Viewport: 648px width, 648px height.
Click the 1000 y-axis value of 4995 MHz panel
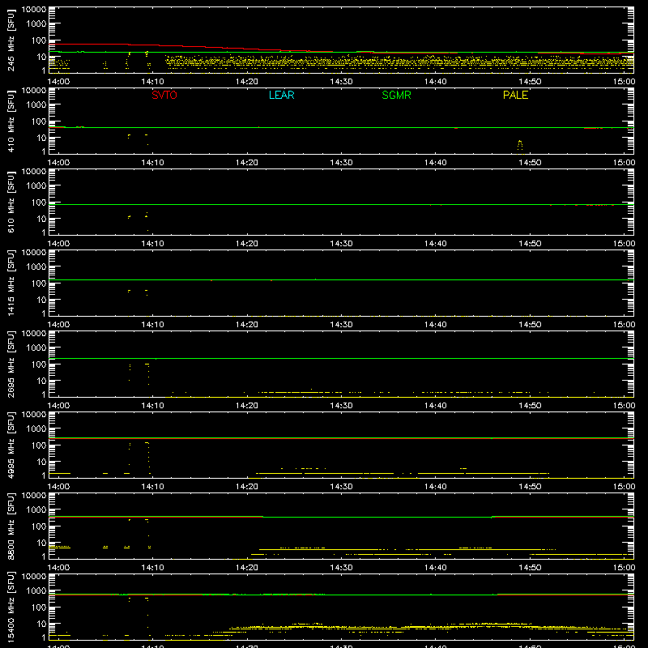coord(36,429)
